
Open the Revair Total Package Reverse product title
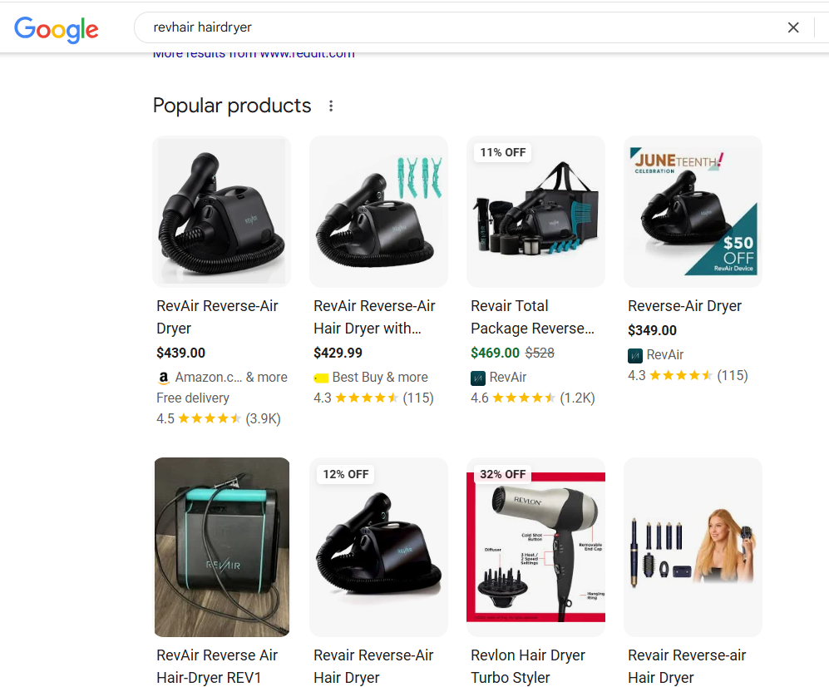532,317
